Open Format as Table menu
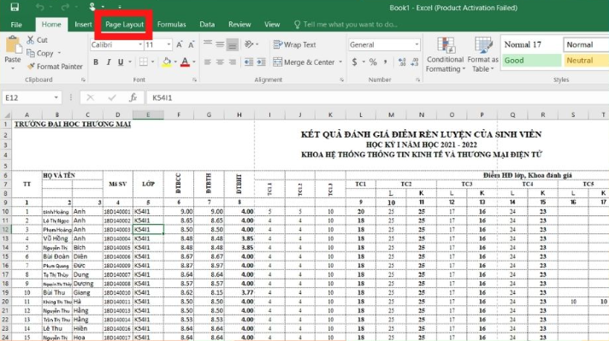This screenshot has height=341, width=609. [x=482, y=55]
